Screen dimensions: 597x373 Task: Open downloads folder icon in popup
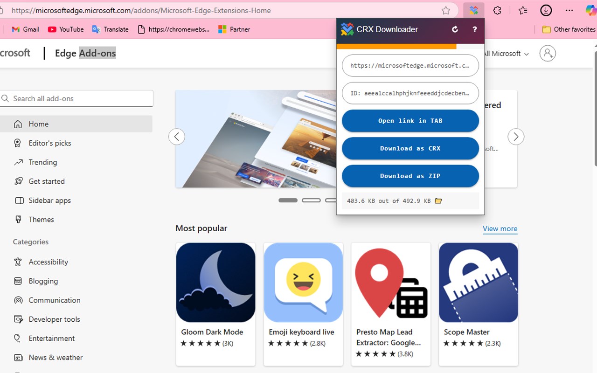(x=438, y=201)
